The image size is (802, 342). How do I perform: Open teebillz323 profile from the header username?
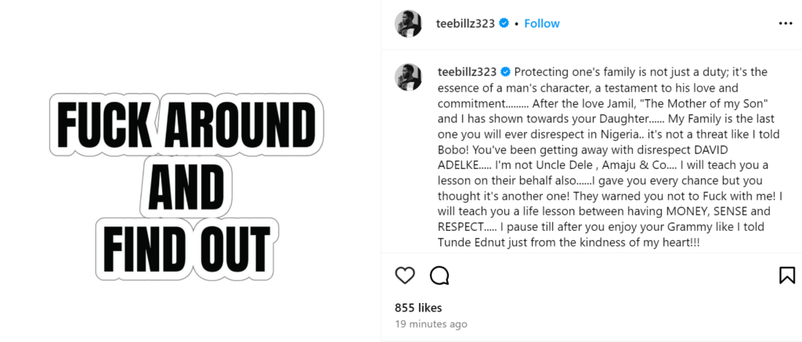(x=464, y=23)
